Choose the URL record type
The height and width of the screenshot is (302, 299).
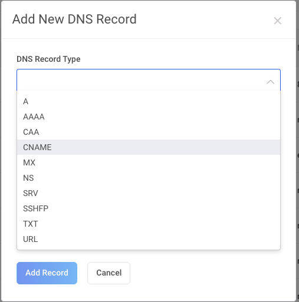(149, 239)
